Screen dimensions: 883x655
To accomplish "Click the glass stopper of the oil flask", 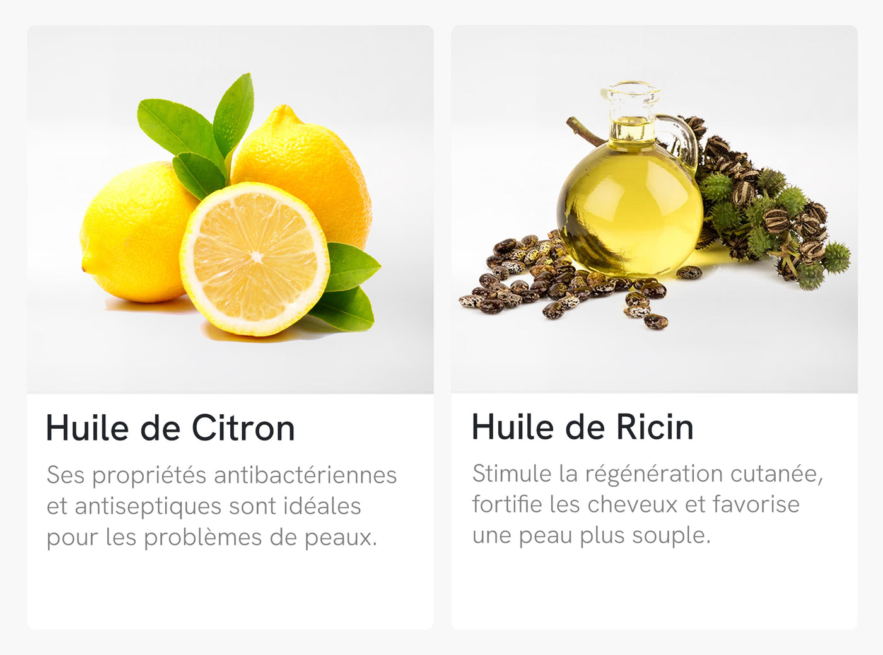I will 631,95.
